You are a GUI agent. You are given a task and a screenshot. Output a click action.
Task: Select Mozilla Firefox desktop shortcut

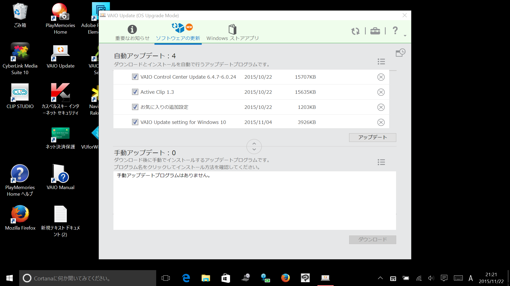click(x=20, y=218)
